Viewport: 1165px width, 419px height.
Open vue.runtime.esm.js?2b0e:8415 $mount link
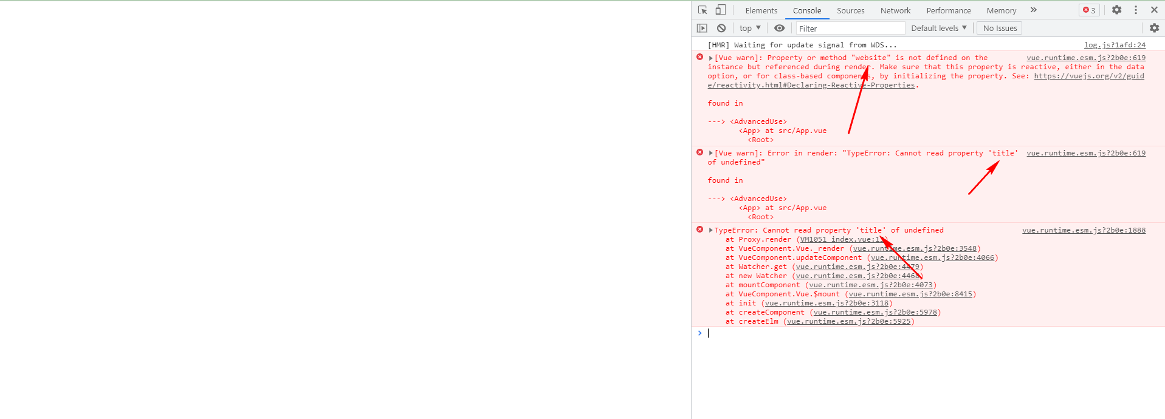point(910,294)
